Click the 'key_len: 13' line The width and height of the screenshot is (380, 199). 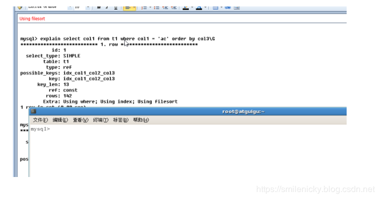pyautogui.click(x=53, y=84)
